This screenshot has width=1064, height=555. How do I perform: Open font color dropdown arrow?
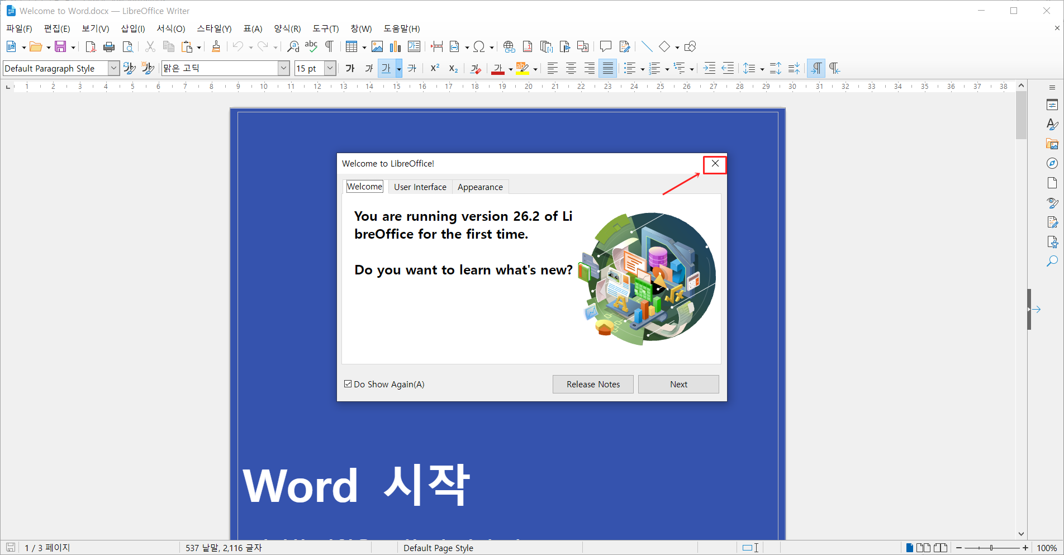pyautogui.click(x=511, y=69)
